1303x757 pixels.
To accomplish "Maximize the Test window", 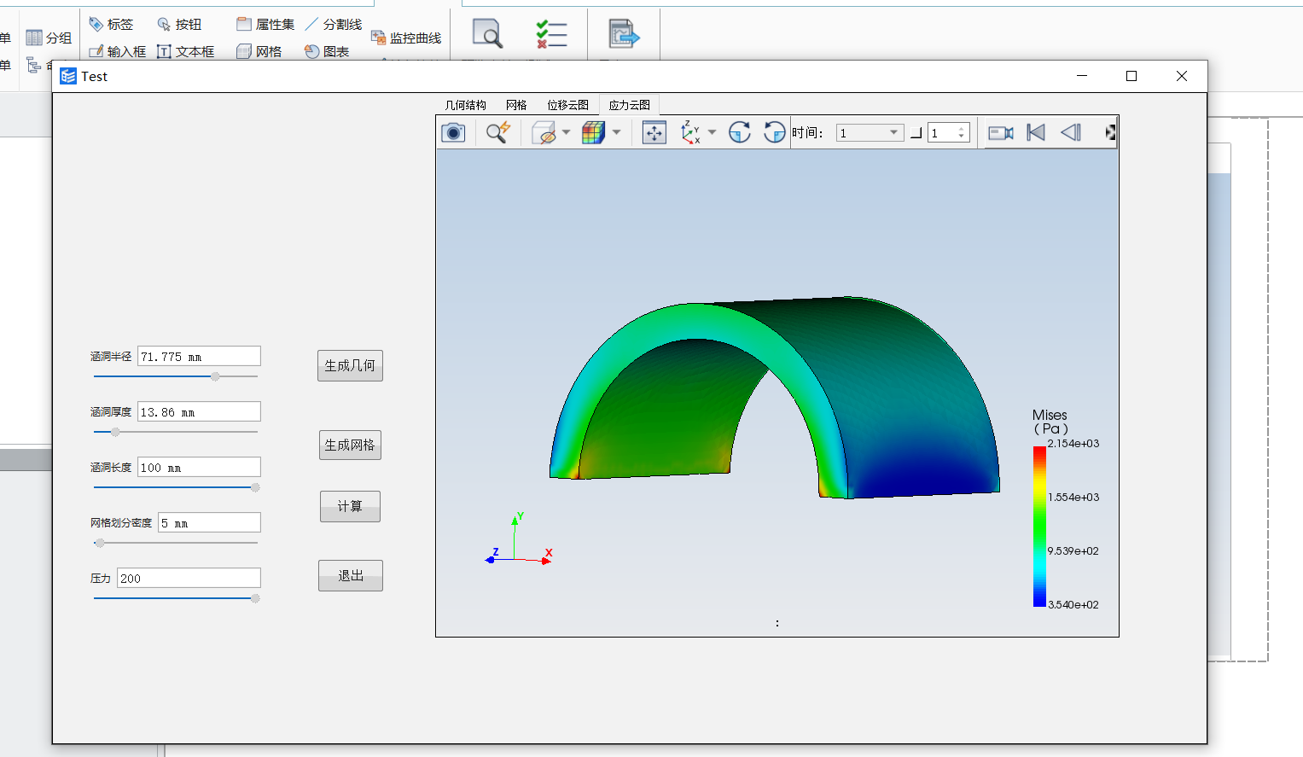I will (1131, 76).
